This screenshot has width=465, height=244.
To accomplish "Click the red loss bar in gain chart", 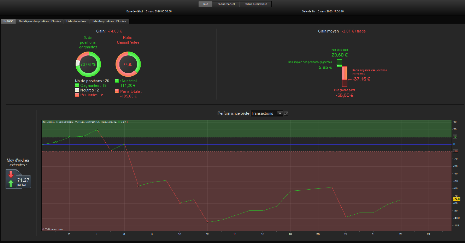I will [345, 76].
